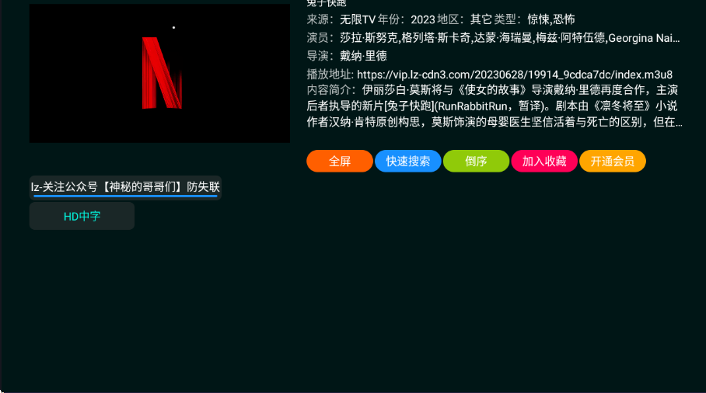
Task: Open 快速搜索 quick search
Action: 408,161
